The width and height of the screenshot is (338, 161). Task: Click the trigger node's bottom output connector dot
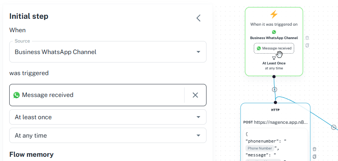(x=274, y=77)
